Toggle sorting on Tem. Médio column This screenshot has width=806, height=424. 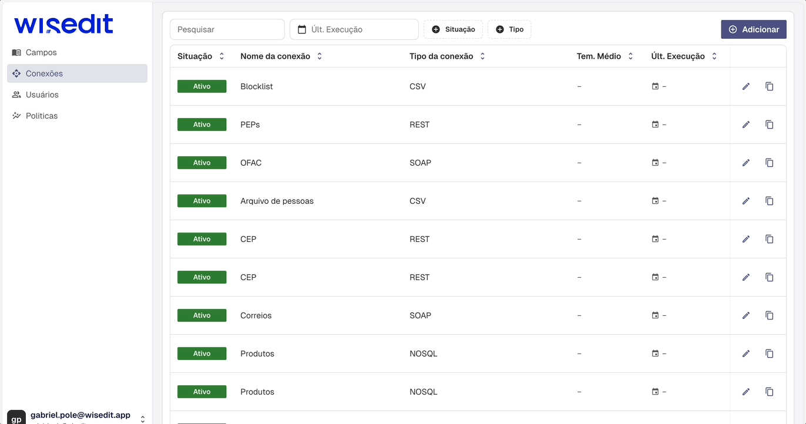630,56
